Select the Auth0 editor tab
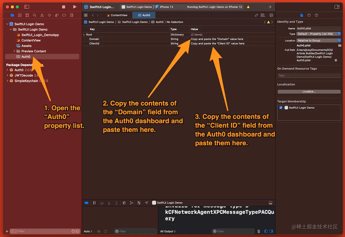 point(144,15)
